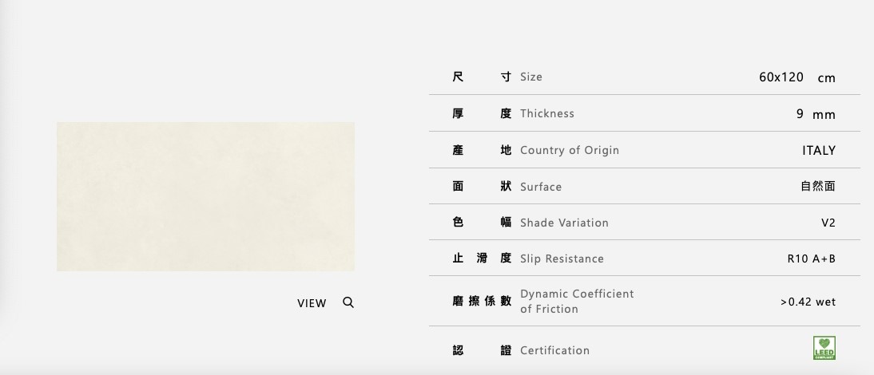
Task: Click the Dynamic Coefficient of Friction label
Action: (576, 301)
